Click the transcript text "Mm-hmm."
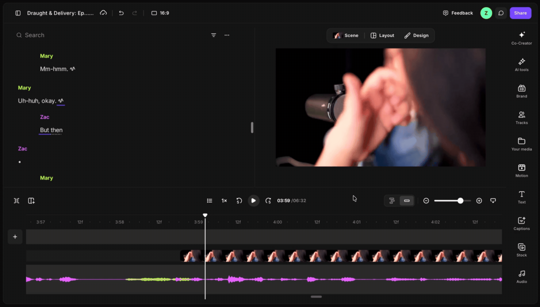The height and width of the screenshot is (307, 540). point(54,69)
